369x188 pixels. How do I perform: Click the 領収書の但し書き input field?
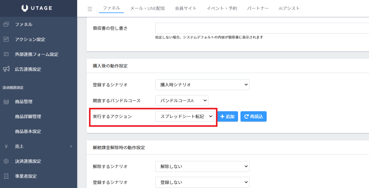click(262, 28)
